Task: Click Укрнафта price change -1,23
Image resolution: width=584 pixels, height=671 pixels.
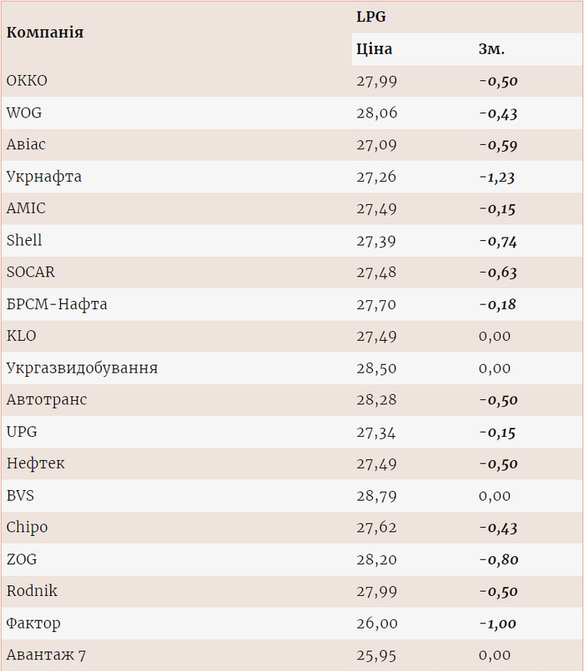Action: (497, 177)
